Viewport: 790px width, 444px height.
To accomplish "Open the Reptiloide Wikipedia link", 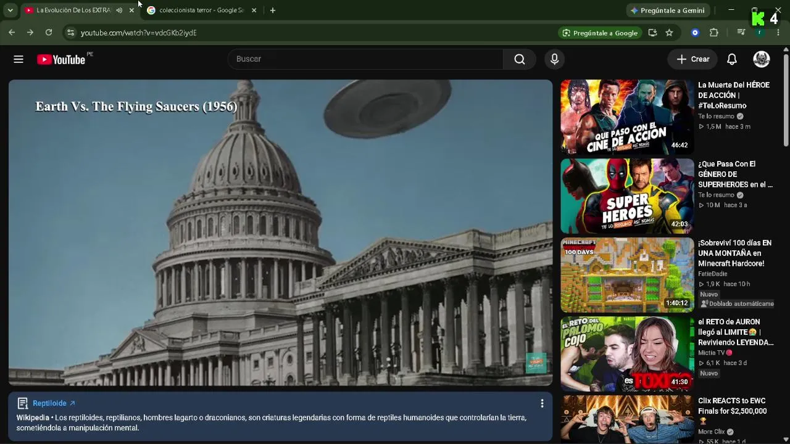I will pos(54,403).
